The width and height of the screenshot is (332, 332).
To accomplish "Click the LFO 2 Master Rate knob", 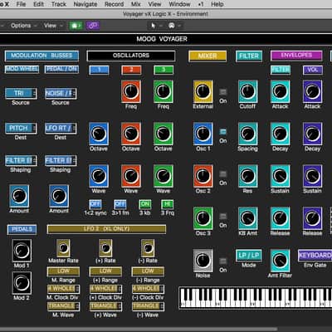I will tap(63, 248).
